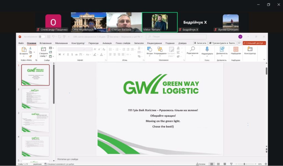Click the Надиктувати microphone icon
This screenshot has height=166, width=283.
207,49
